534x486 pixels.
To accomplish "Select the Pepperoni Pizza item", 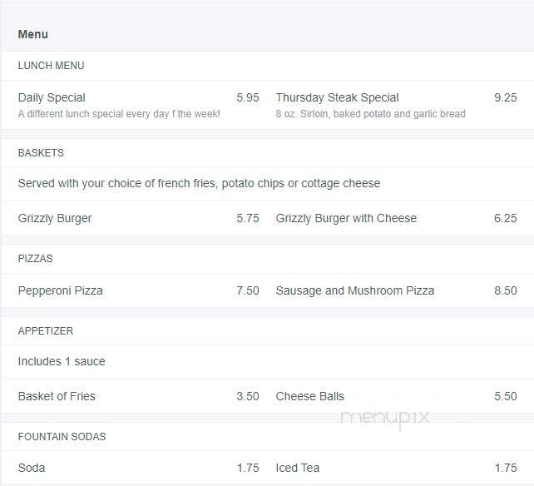I will click(x=60, y=290).
